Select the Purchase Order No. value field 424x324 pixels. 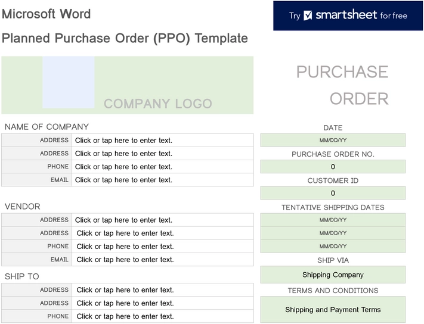(333, 167)
